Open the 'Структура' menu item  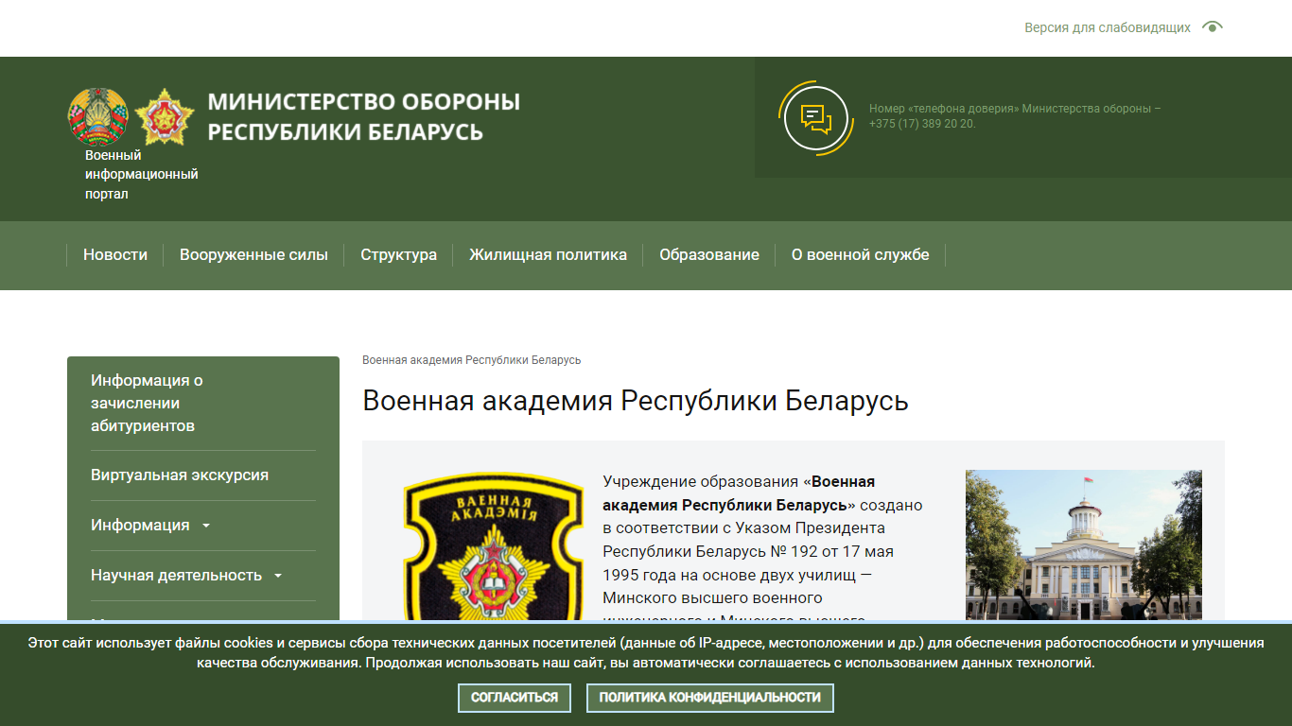click(x=398, y=254)
